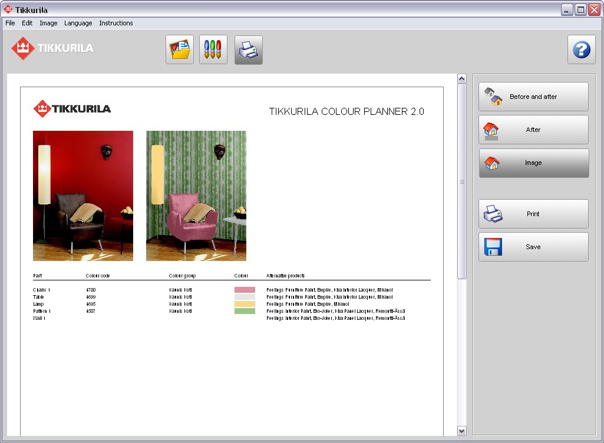604x443 pixels.
Task: Open the File menu
Action: pos(10,23)
